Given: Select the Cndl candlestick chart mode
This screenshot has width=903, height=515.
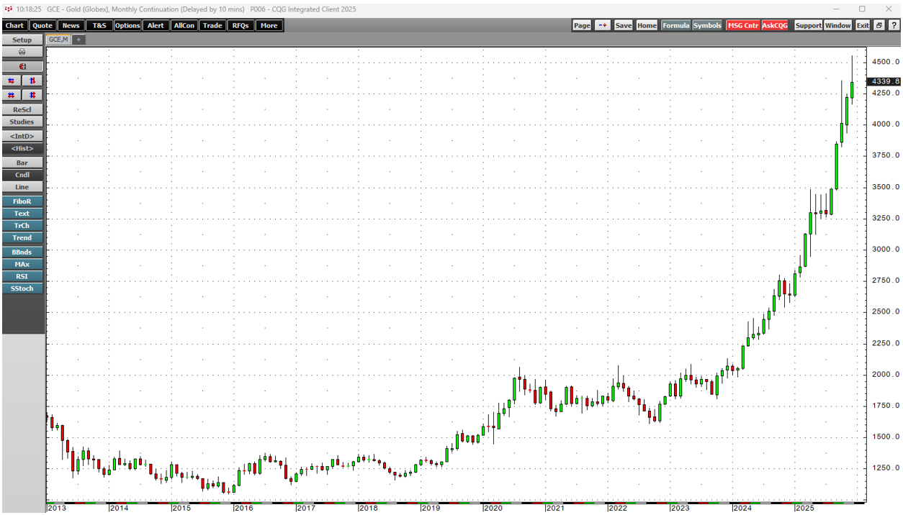Looking at the screenshot, I should [22, 176].
